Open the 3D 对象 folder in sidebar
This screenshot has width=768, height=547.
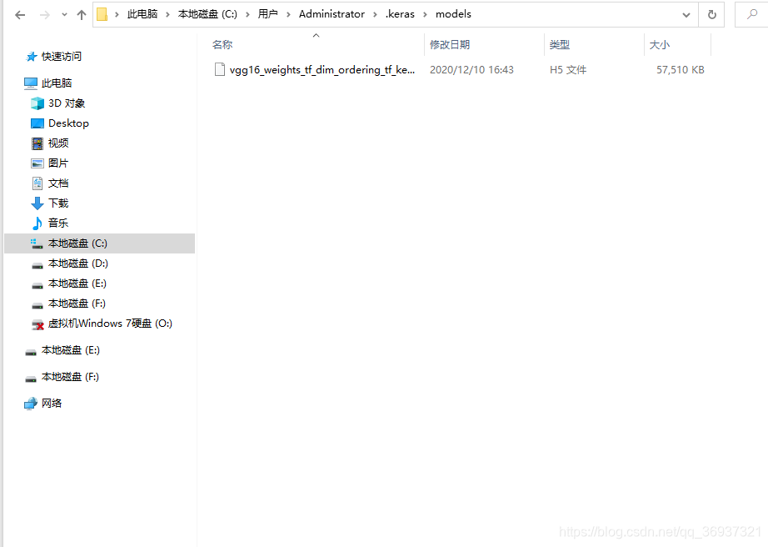pos(62,103)
